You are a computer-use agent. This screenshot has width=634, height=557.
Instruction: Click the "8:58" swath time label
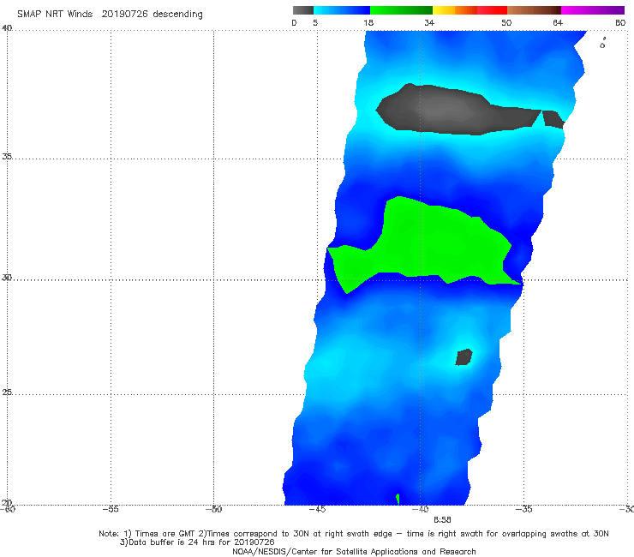pyautogui.click(x=442, y=520)
